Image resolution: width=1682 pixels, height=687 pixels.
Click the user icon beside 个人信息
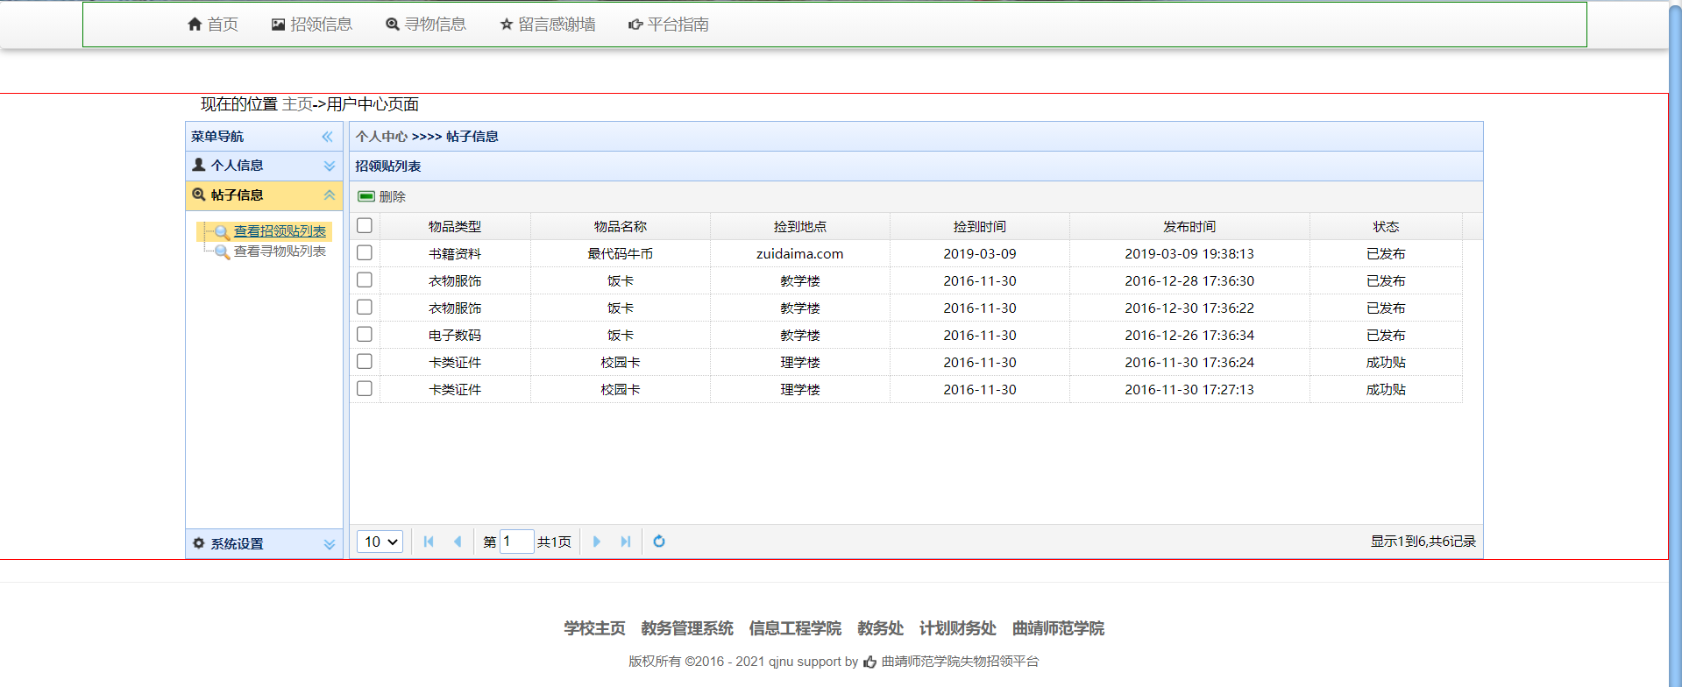click(199, 165)
